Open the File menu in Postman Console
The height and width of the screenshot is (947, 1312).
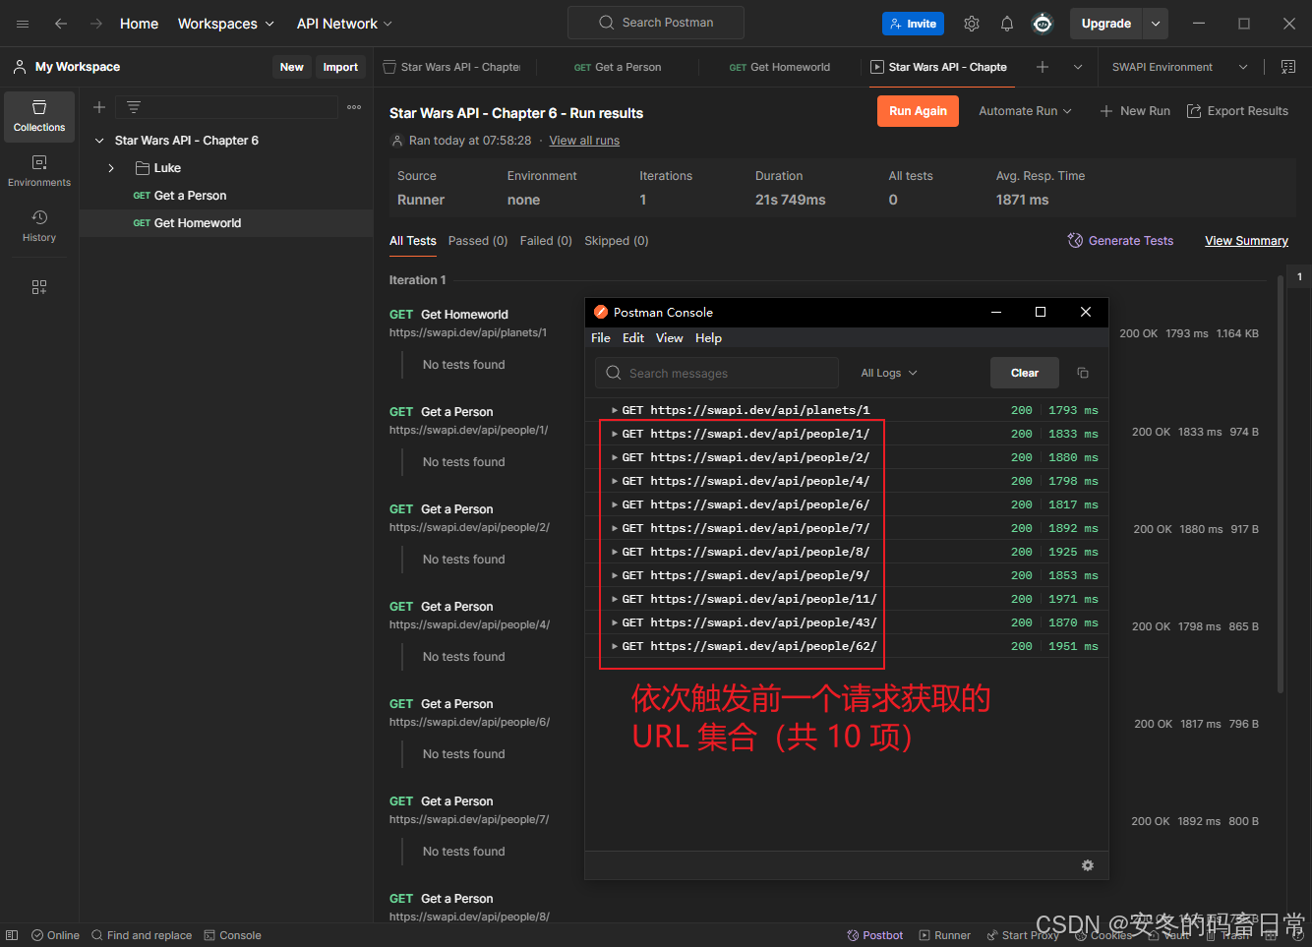point(601,337)
